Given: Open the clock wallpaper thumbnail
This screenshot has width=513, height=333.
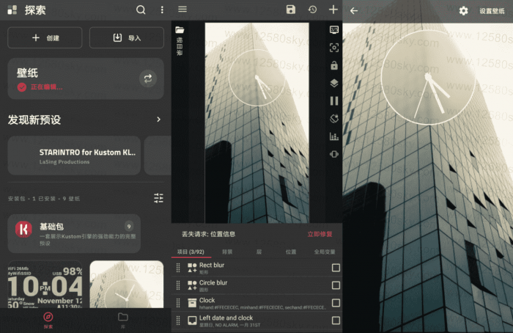Looking at the screenshot, I should pos(126,284).
